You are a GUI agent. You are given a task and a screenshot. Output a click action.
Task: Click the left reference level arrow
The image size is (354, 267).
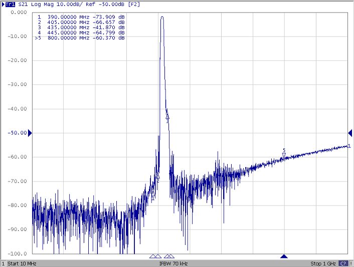point(30,132)
